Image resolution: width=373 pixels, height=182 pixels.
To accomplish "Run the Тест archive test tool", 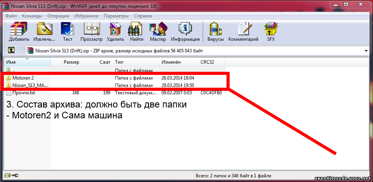I will (x=68, y=32).
